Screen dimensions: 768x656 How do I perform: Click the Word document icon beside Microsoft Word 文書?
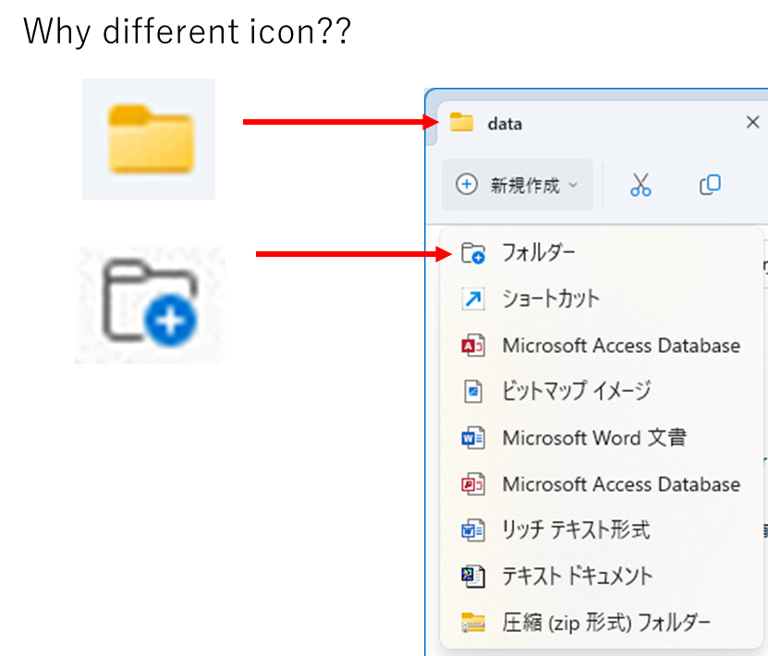pos(472,438)
